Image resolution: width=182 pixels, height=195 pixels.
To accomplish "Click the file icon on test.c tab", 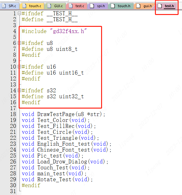I will coord(71,6).
